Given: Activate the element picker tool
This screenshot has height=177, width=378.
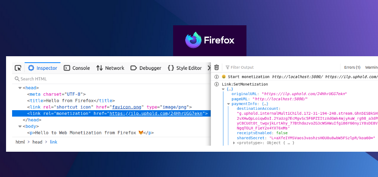Looking at the screenshot, I should 18,68.
